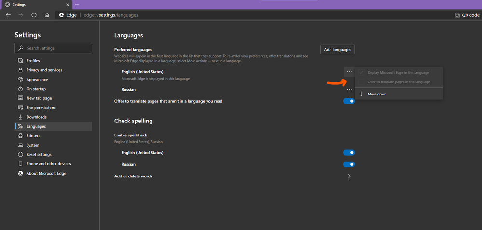
Task: Close the Settings tab
Action: tap(68, 5)
